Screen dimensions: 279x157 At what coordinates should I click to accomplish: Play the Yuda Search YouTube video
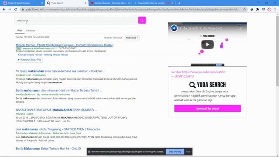tap(208, 44)
